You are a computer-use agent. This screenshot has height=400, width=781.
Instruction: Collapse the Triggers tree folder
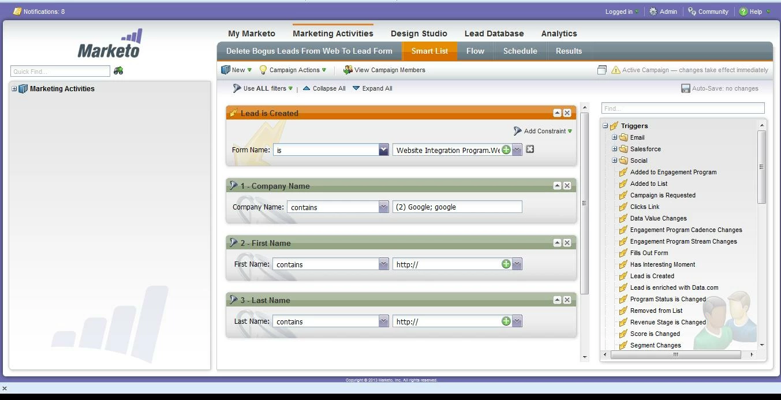pyautogui.click(x=606, y=126)
